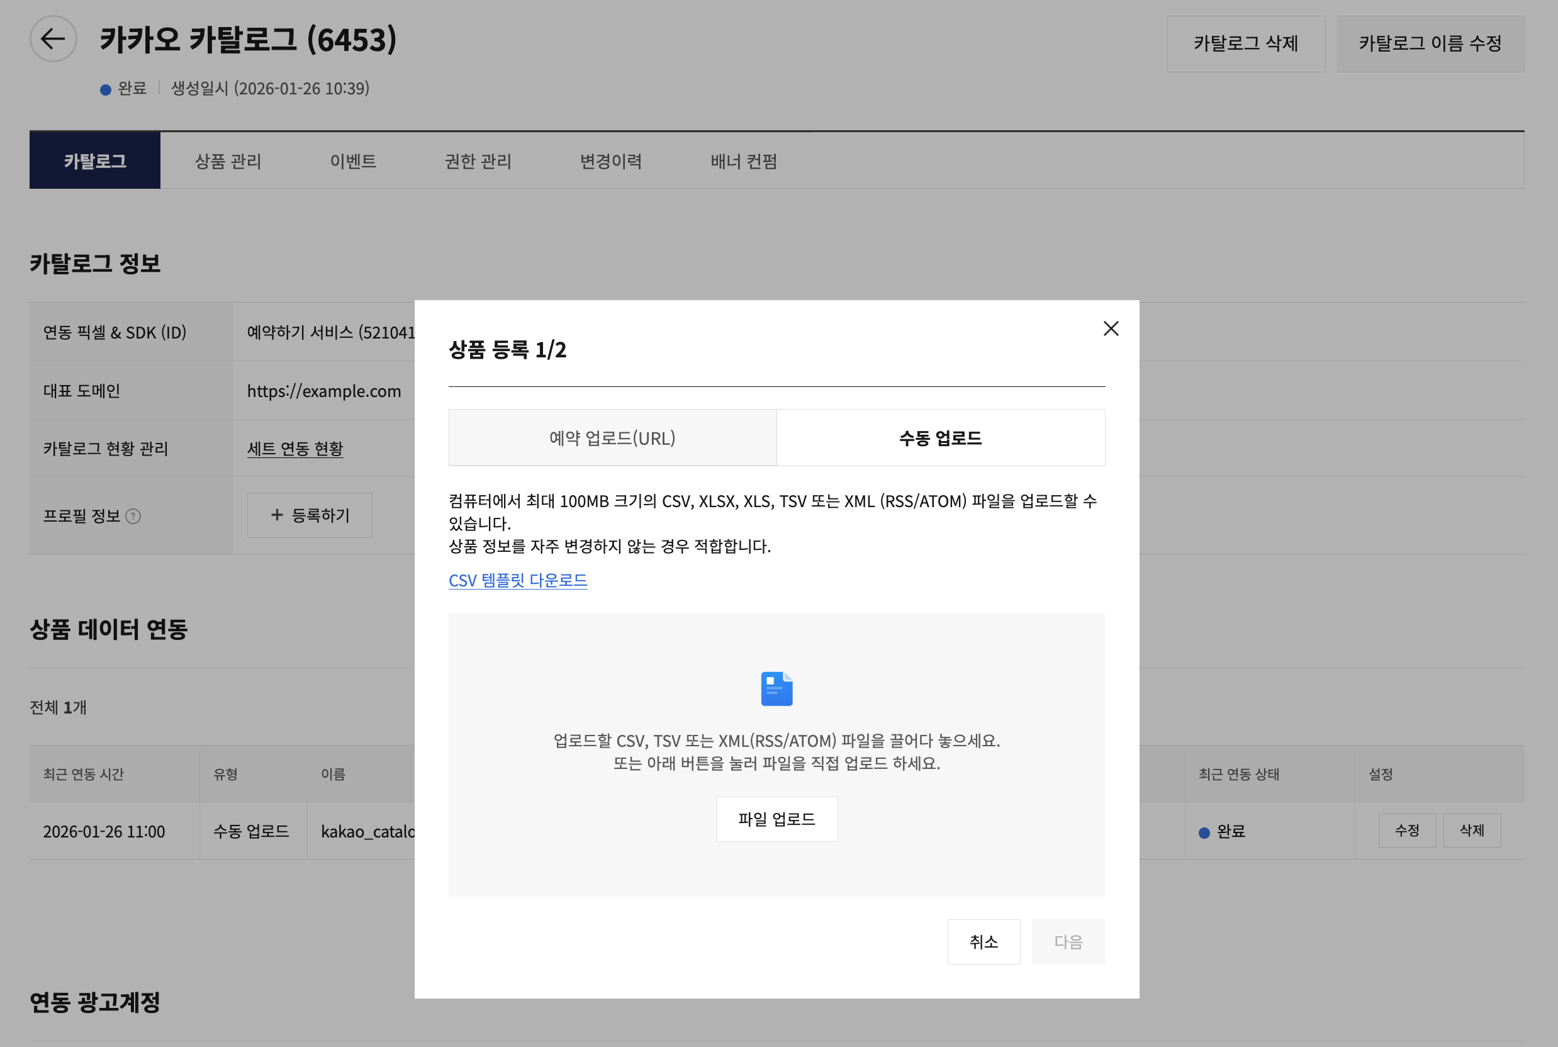Image resolution: width=1558 pixels, height=1047 pixels.
Task: Open the CSV 템플릿 다운로드 link
Action: 518,580
